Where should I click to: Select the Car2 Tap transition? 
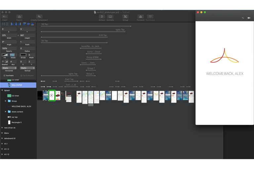tap(71, 81)
